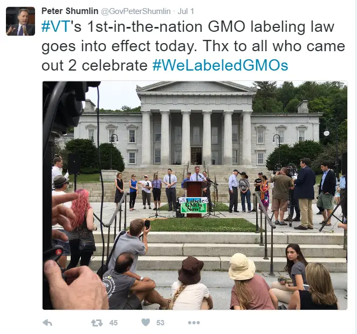Click the tweet text about GMO labeling law
The width and height of the screenshot is (357, 334).
pyautogui.click(x=193, y=46)
